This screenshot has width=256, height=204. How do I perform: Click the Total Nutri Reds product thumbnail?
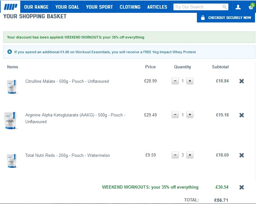(x=12, y=160)
